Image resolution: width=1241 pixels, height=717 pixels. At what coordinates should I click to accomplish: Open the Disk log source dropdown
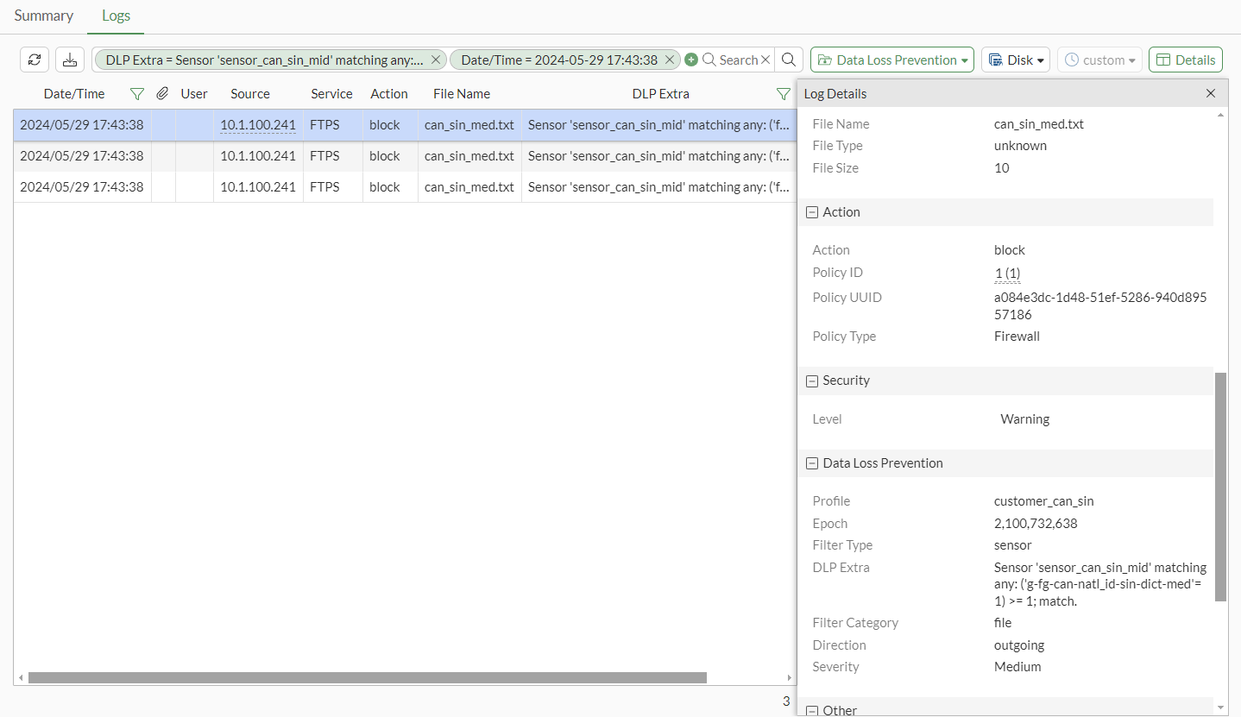(x=1015, y=60)
